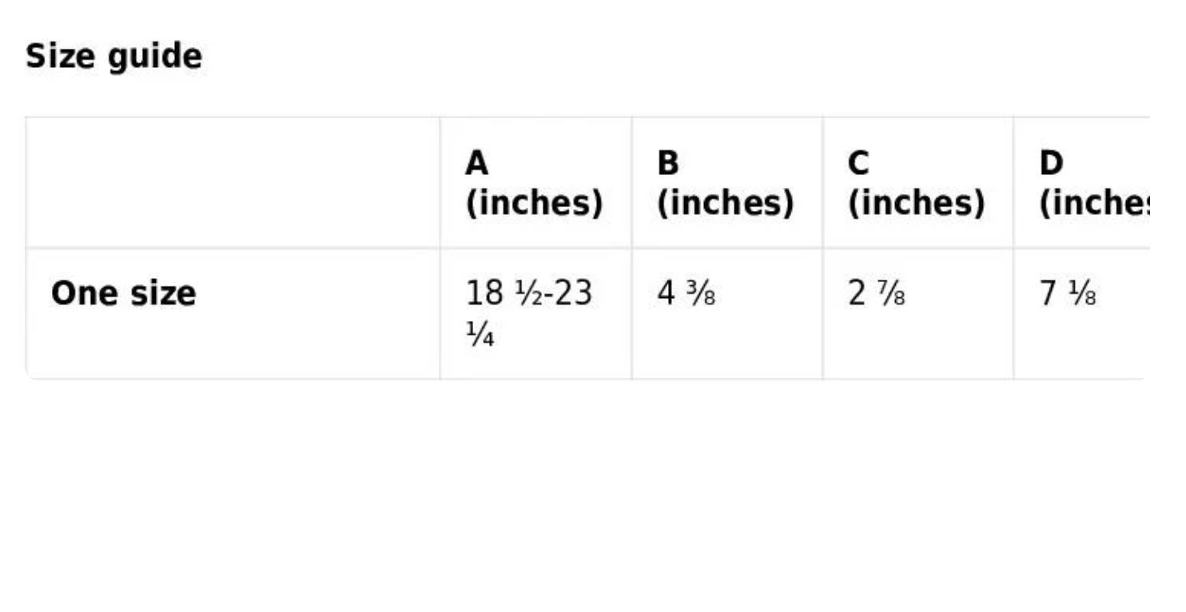The image size is (1186, 612).
Task: Click the 4 ⅜ measurement cell
Action: pos(686,294)
